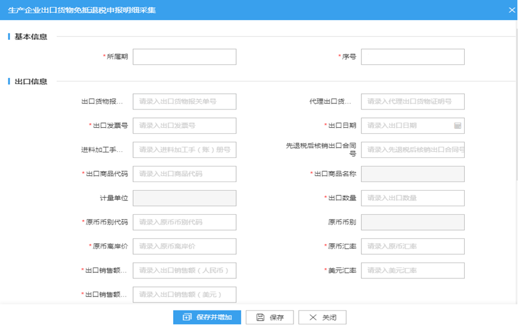Click the 出口商品代码 input field
Screen dimensions: 518x331
(185, 174)
